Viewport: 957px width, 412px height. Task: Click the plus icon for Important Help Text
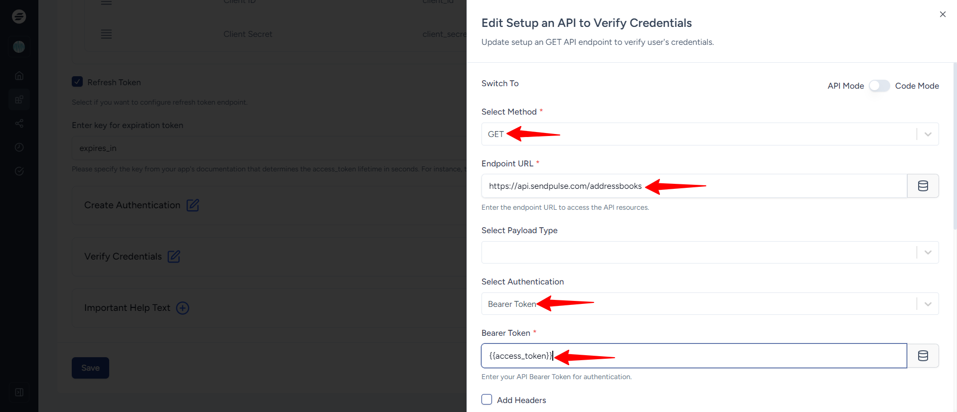coord(183,308)
